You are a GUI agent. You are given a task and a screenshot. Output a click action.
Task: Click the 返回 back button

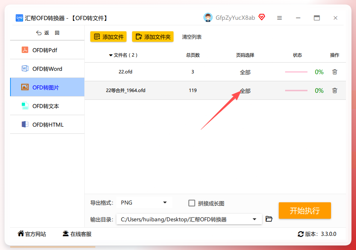point(47,33)
